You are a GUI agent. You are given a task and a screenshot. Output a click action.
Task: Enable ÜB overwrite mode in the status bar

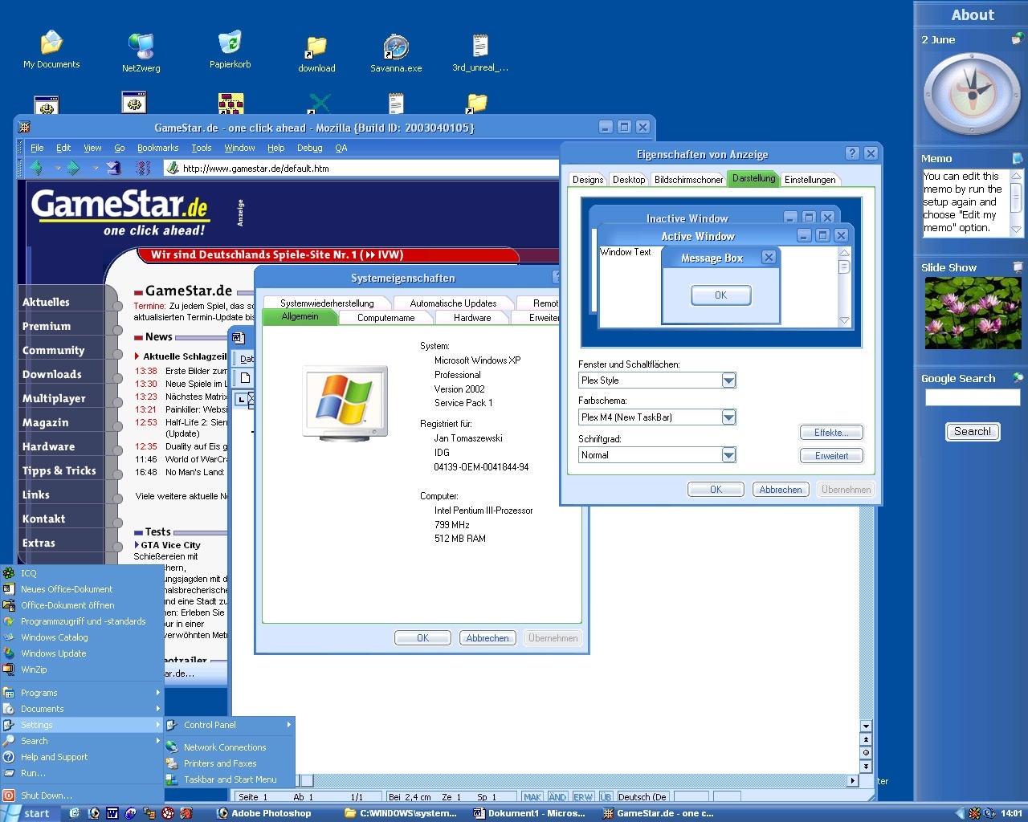click(x=605, y=796)
